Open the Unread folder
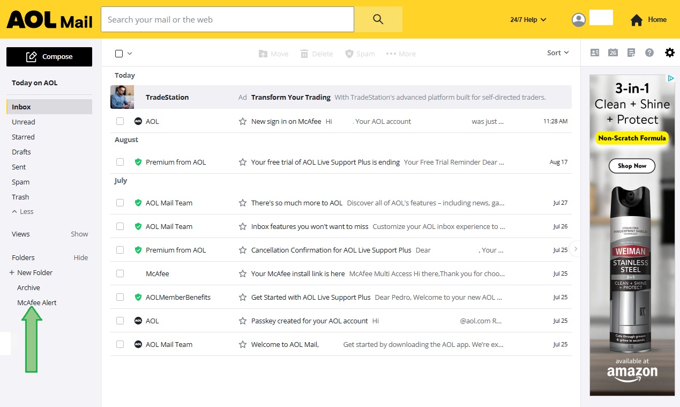 (24, 122)
